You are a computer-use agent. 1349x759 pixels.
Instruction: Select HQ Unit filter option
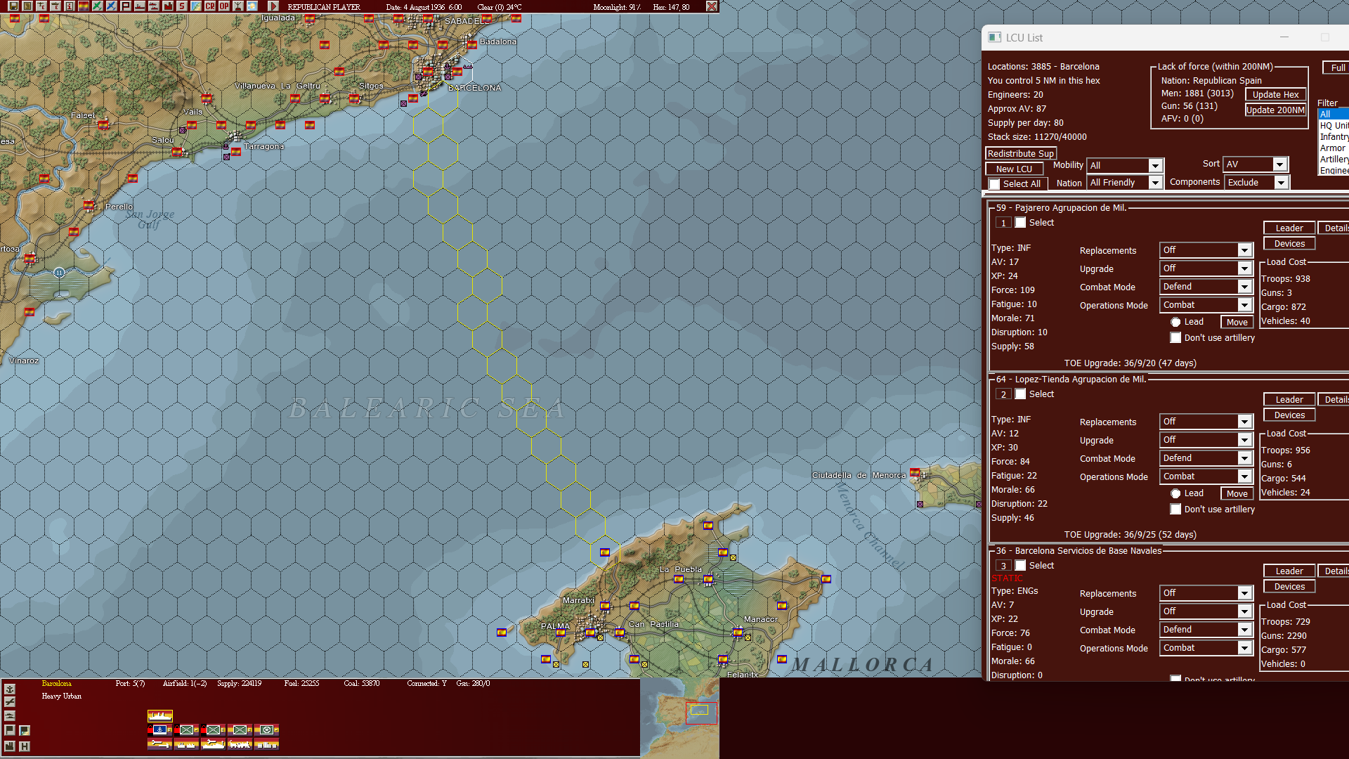pos(1333,125)
